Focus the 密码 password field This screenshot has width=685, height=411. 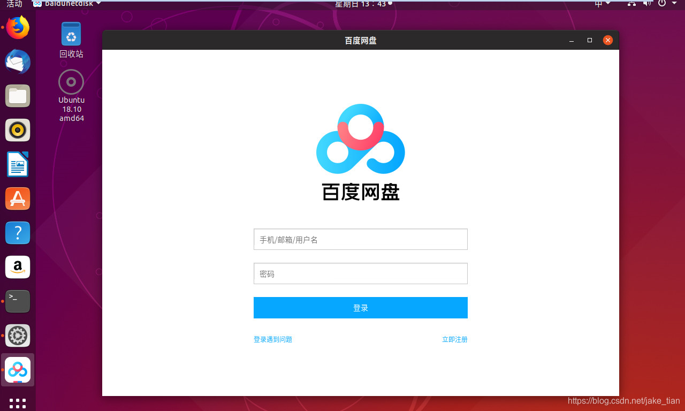361,273
